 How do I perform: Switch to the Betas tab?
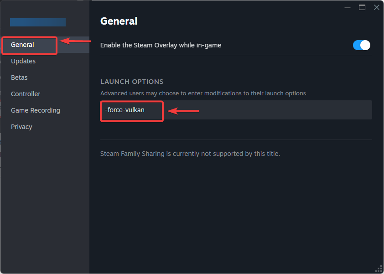click(19, 78)
